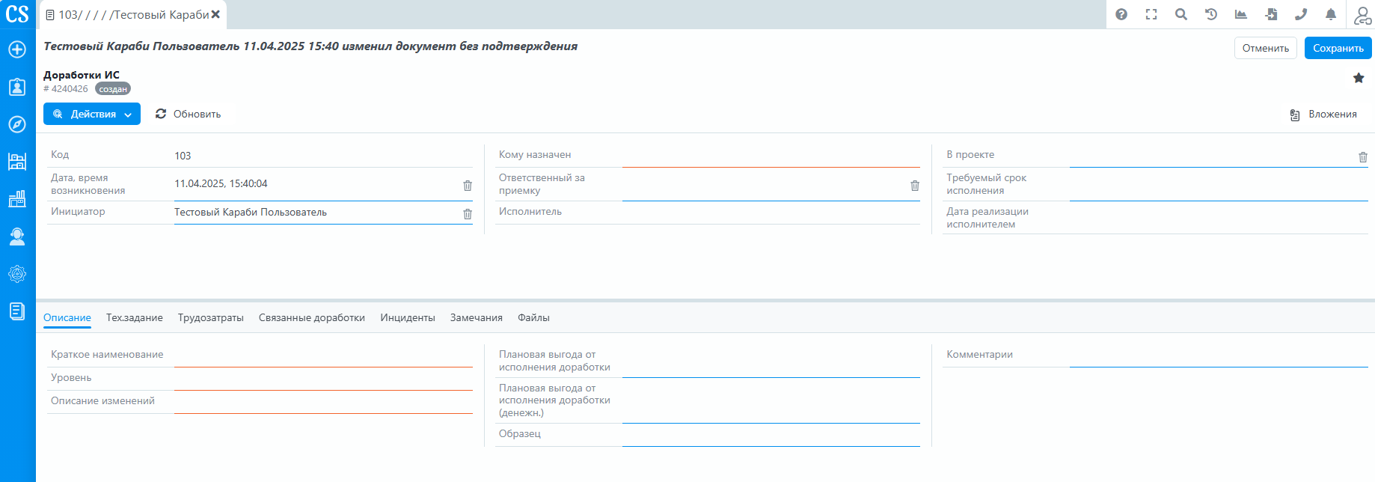Open notifications bell icon
The width and height of the screenshot is (1375, 482).
click(1331, 14)
